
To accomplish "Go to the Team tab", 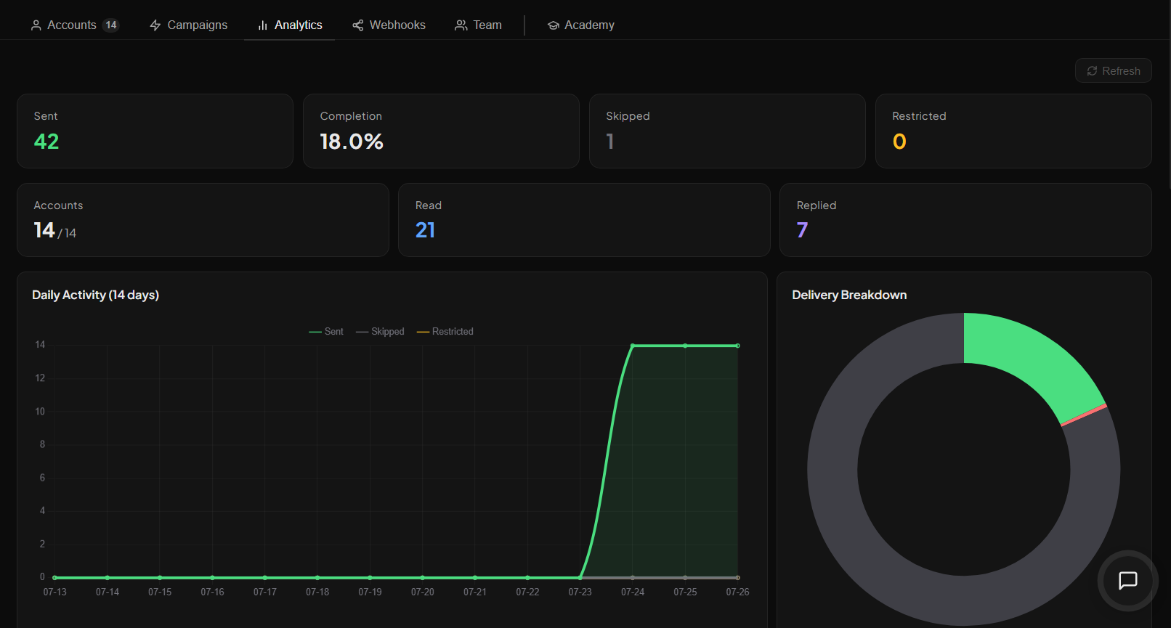I will [478, 25].
